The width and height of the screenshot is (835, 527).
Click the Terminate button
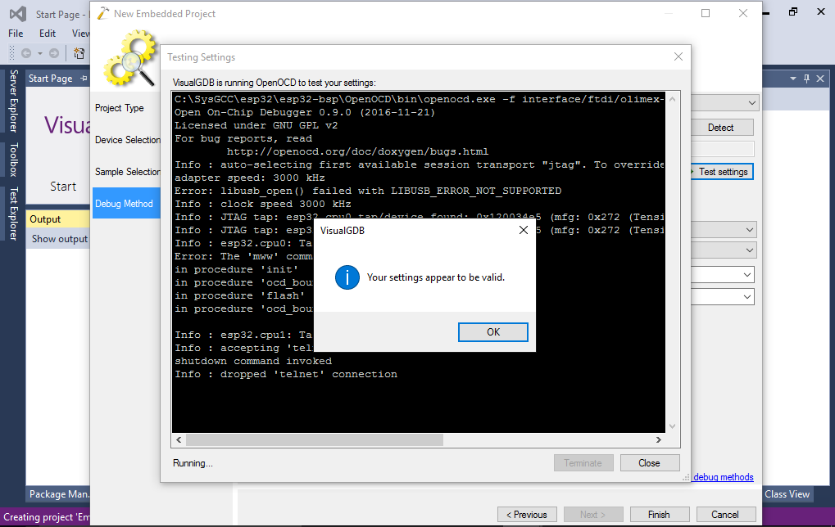point(583,462)
